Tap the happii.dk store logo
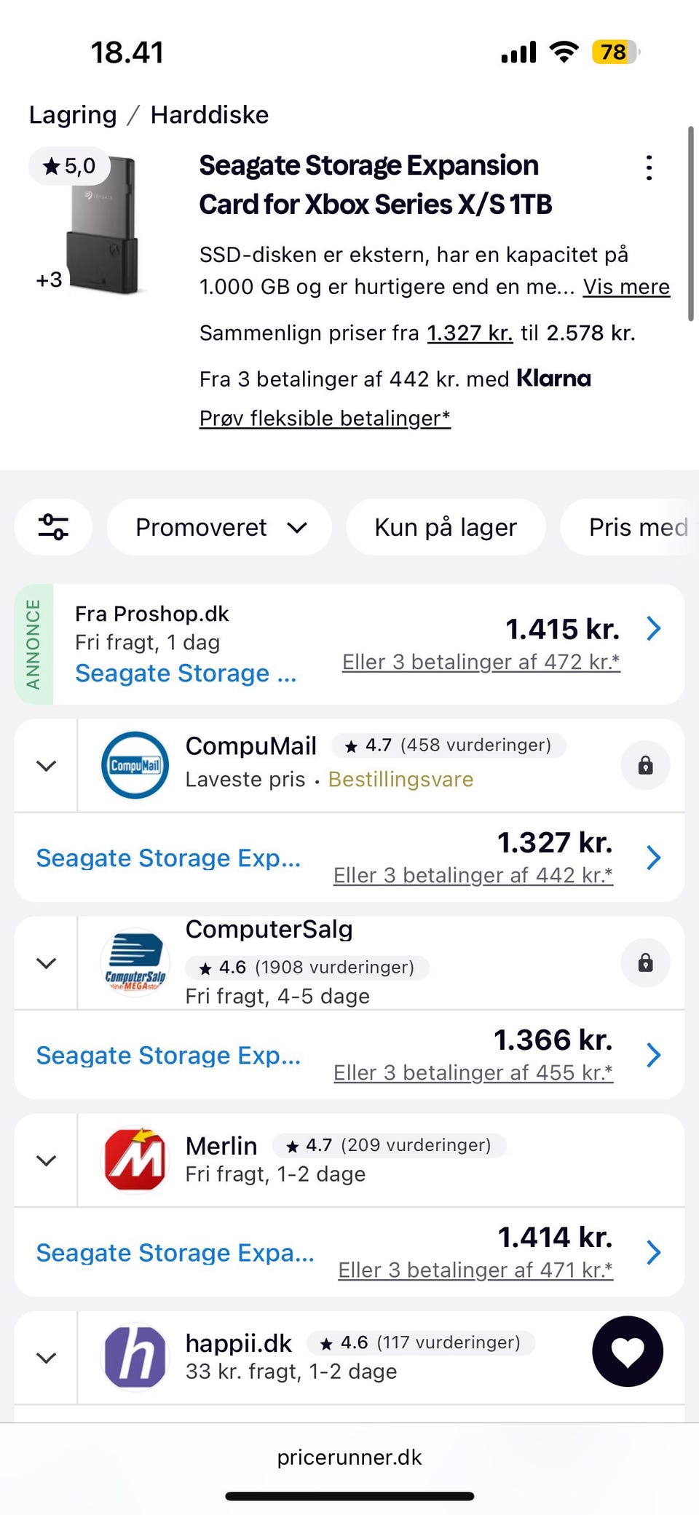The height and width of the screenshot is (1515, 699). point(135,1357)
